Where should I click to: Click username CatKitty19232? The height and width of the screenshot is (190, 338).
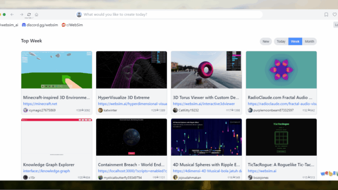(189, 110)
